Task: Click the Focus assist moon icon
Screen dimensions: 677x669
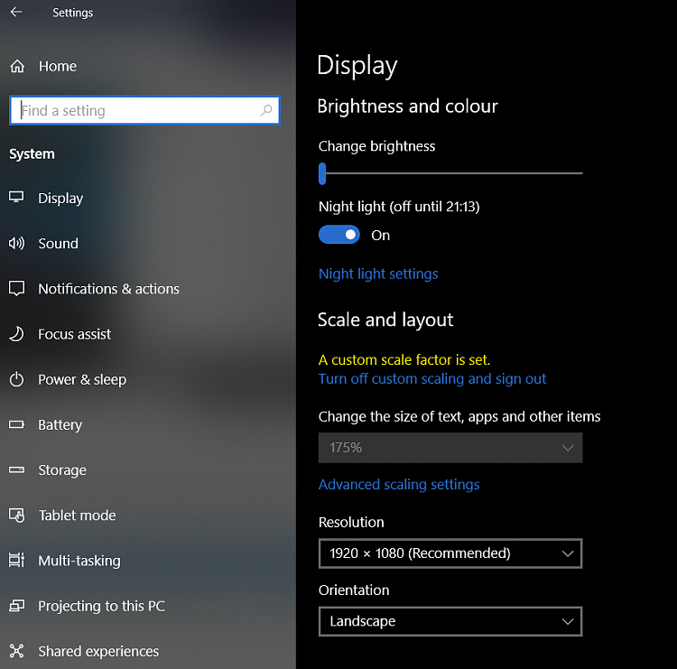Action: [x=17, y=334]
